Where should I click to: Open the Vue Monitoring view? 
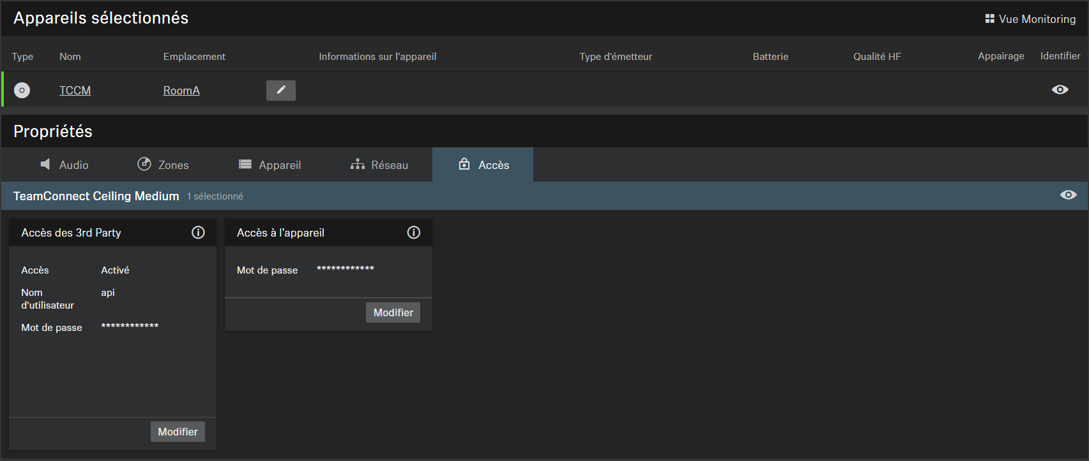point(1030,19)
